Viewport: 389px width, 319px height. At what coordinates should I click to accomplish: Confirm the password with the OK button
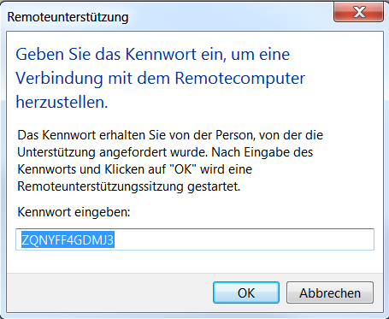(x=246, y=292)
